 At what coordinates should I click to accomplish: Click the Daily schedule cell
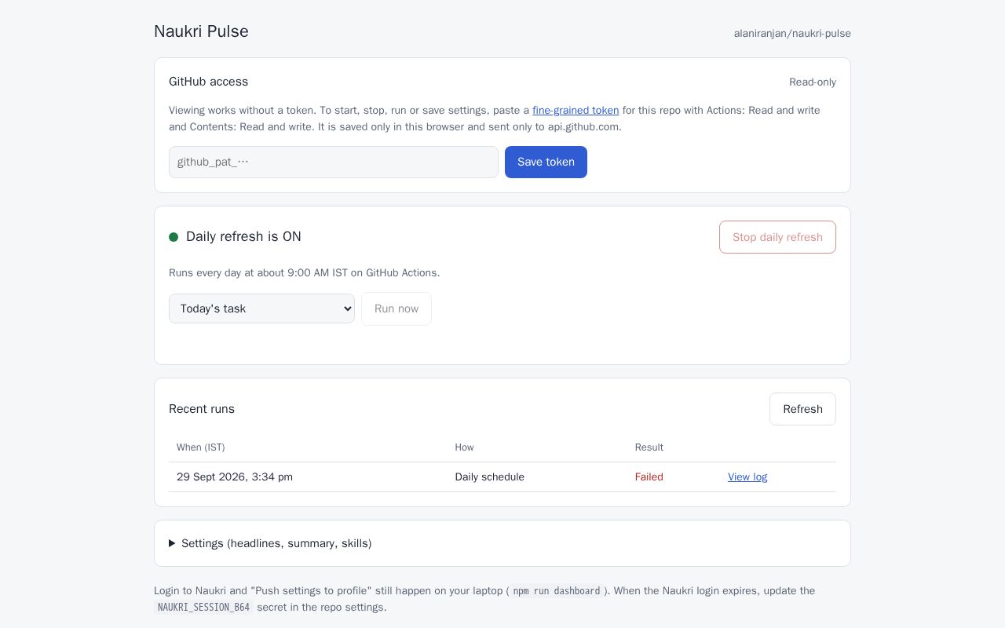(x=490, y=476)
